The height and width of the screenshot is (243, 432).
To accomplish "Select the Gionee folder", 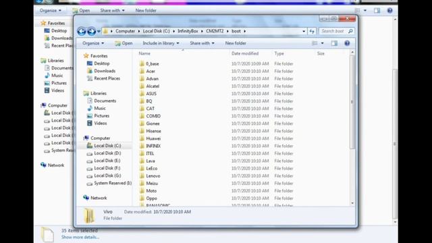I will pos(149,124).
